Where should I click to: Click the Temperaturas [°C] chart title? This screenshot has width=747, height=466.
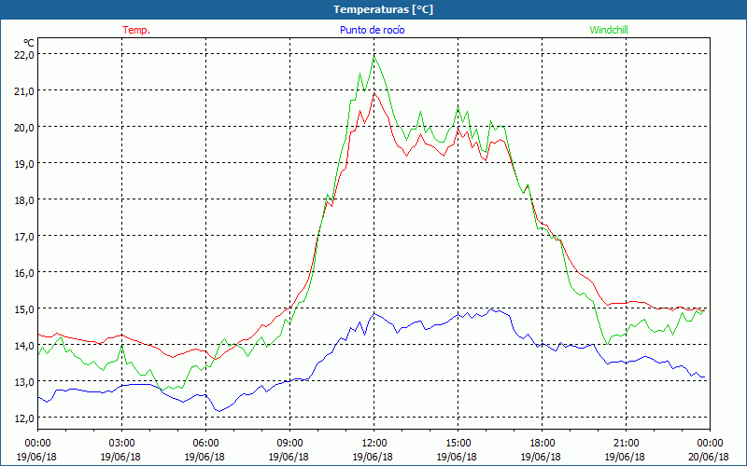coord(383,9)
